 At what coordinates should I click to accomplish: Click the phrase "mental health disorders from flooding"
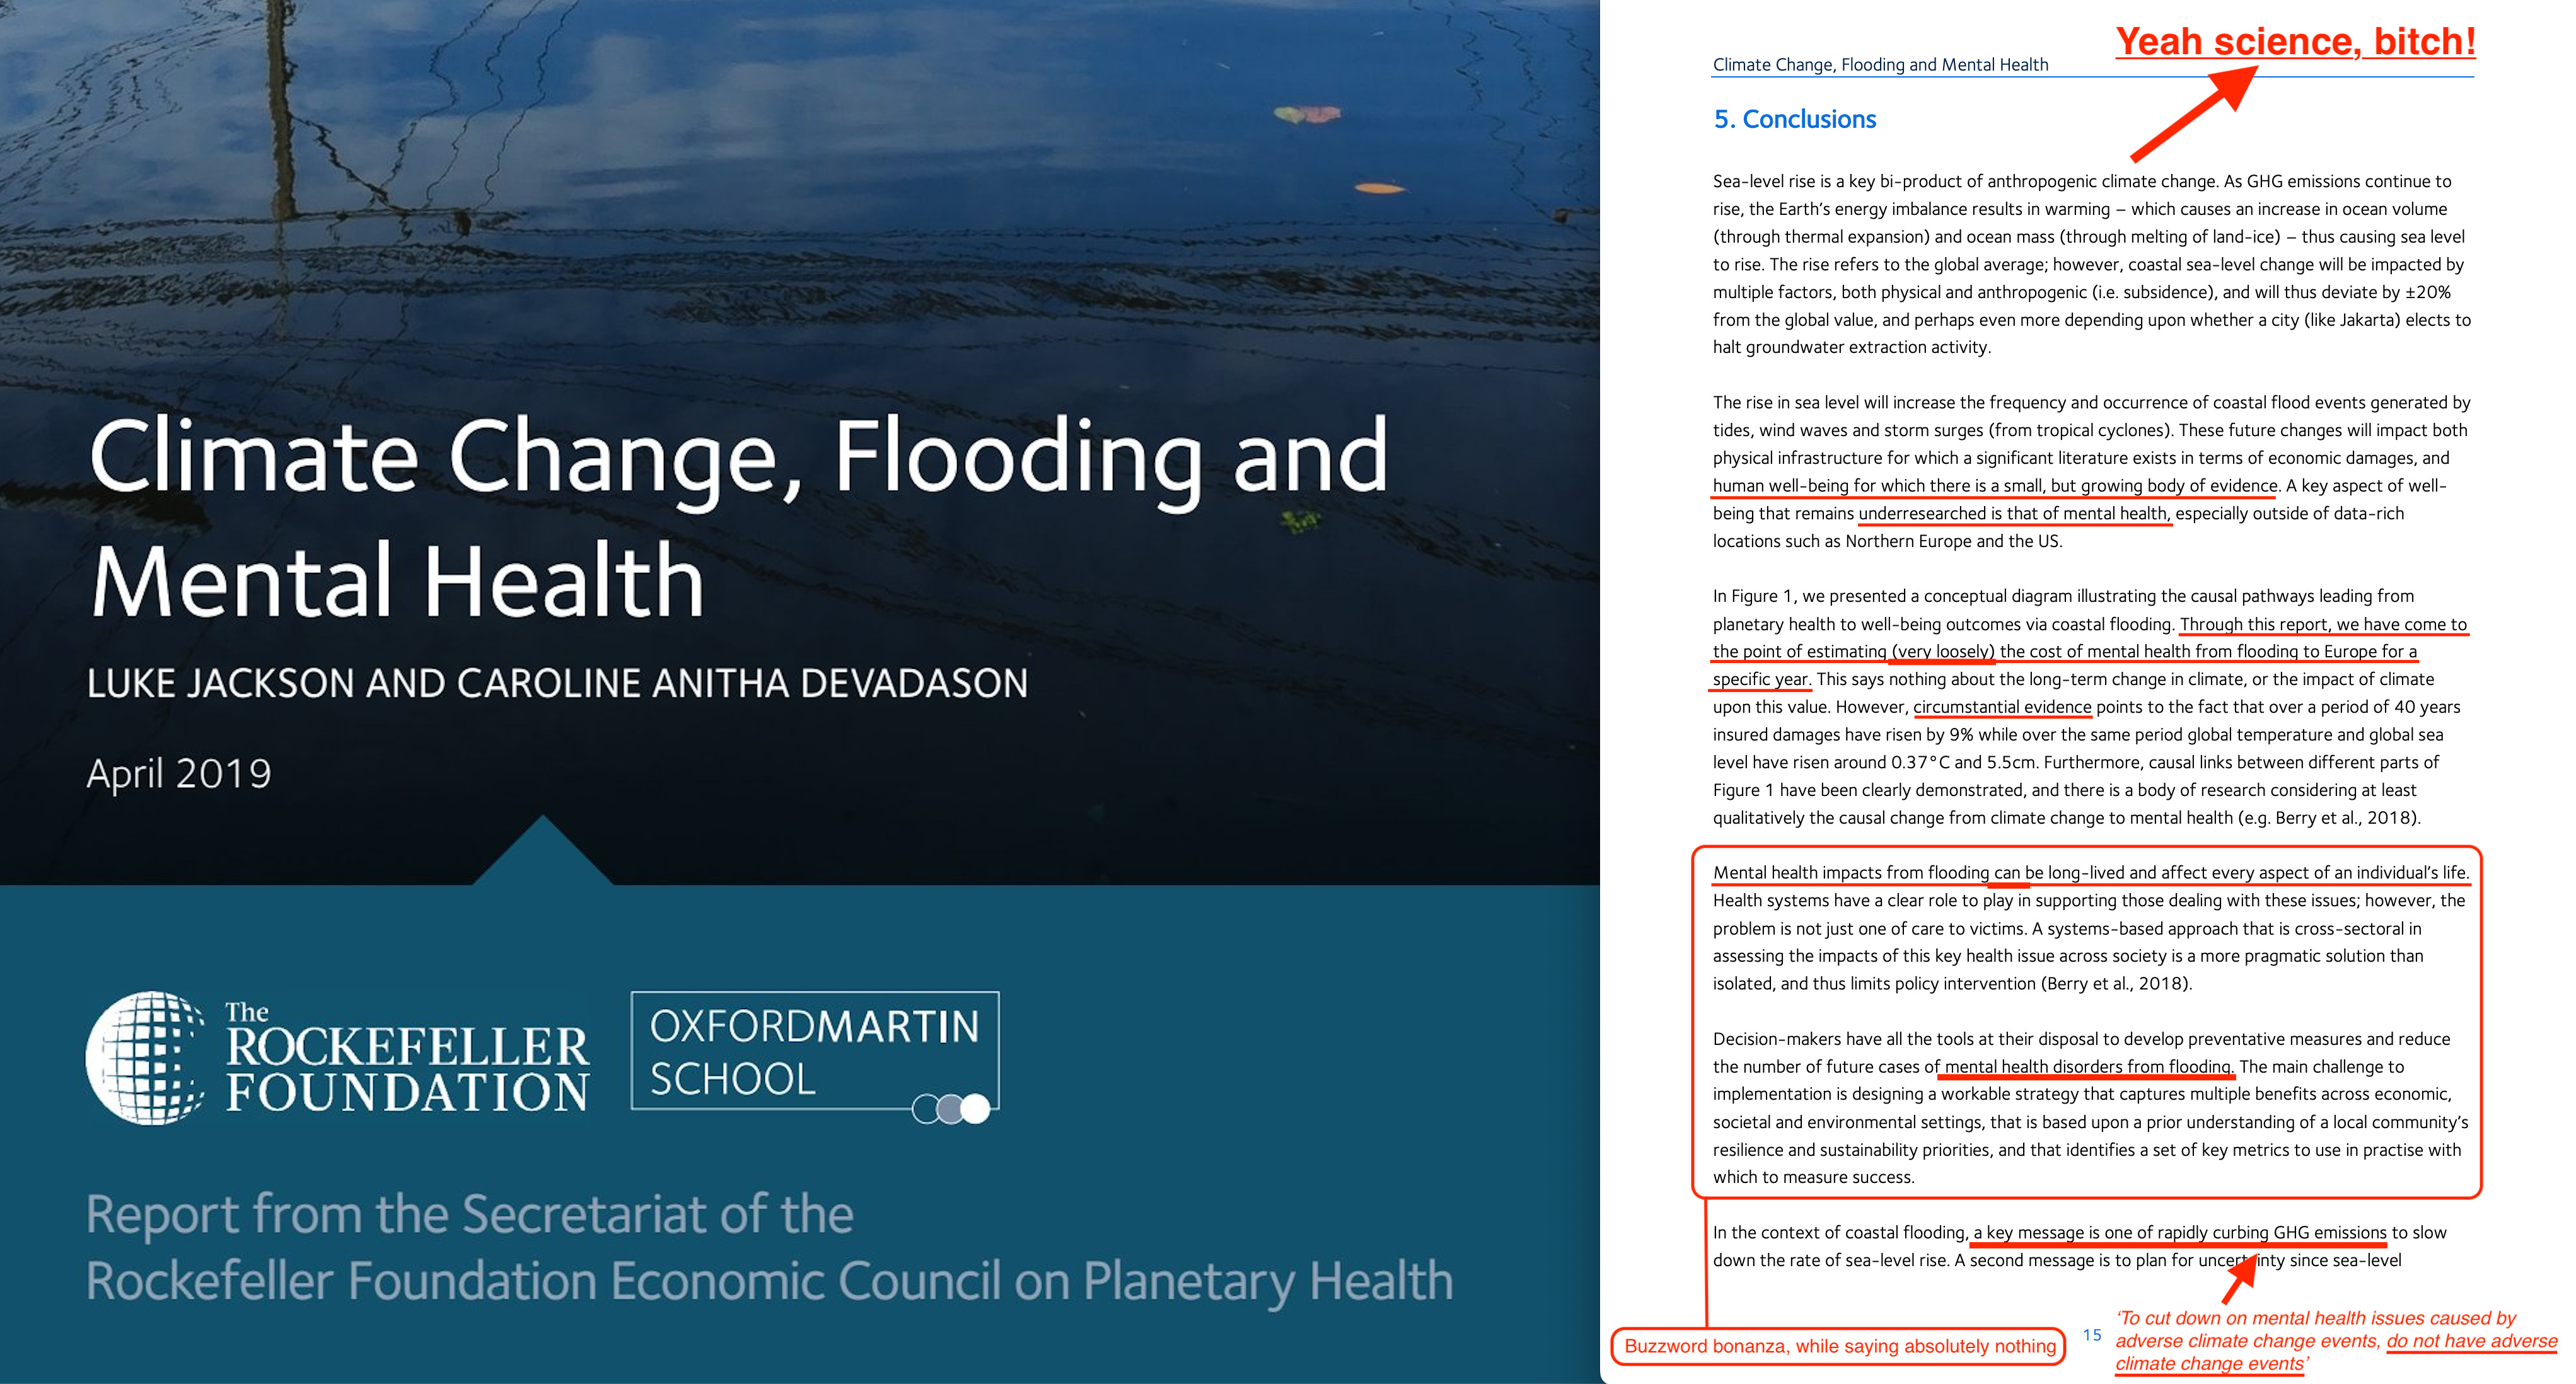tap(2088, 1066)
